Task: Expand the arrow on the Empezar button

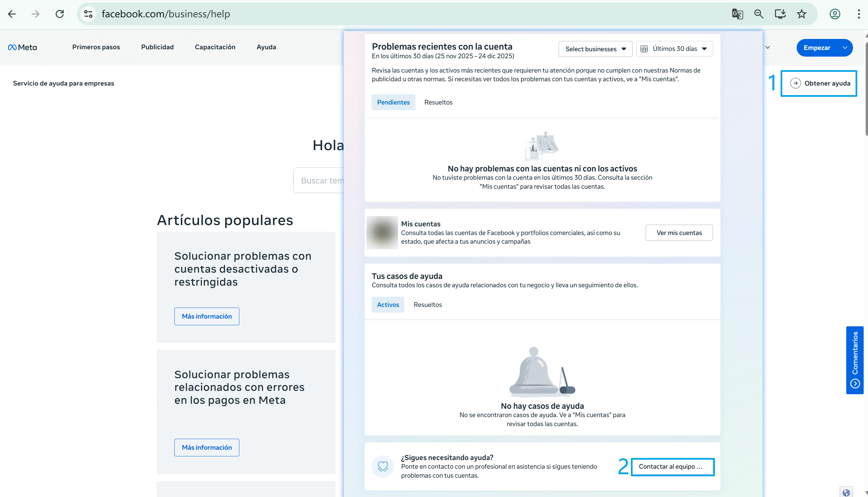Action: point(845,48)
